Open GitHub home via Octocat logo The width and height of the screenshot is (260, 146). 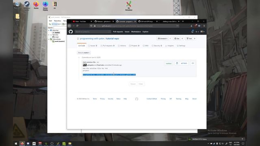coord(71,32)
